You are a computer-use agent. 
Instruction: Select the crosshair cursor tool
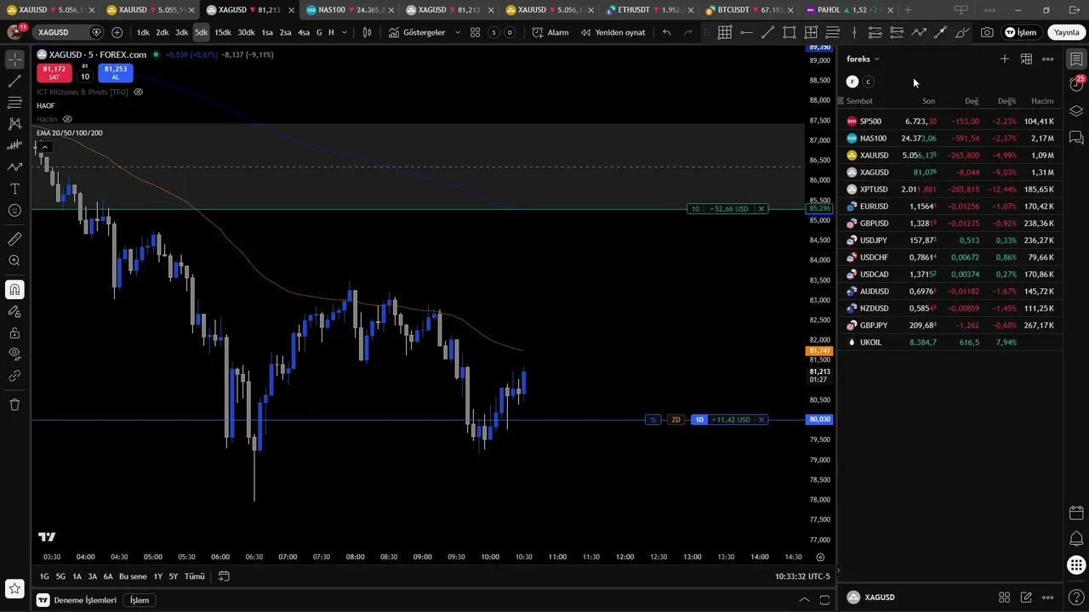click(14, 59)
